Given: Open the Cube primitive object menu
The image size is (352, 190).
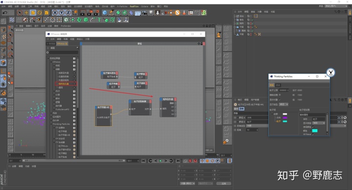Looking at the screenshot, I should [105, 13].
